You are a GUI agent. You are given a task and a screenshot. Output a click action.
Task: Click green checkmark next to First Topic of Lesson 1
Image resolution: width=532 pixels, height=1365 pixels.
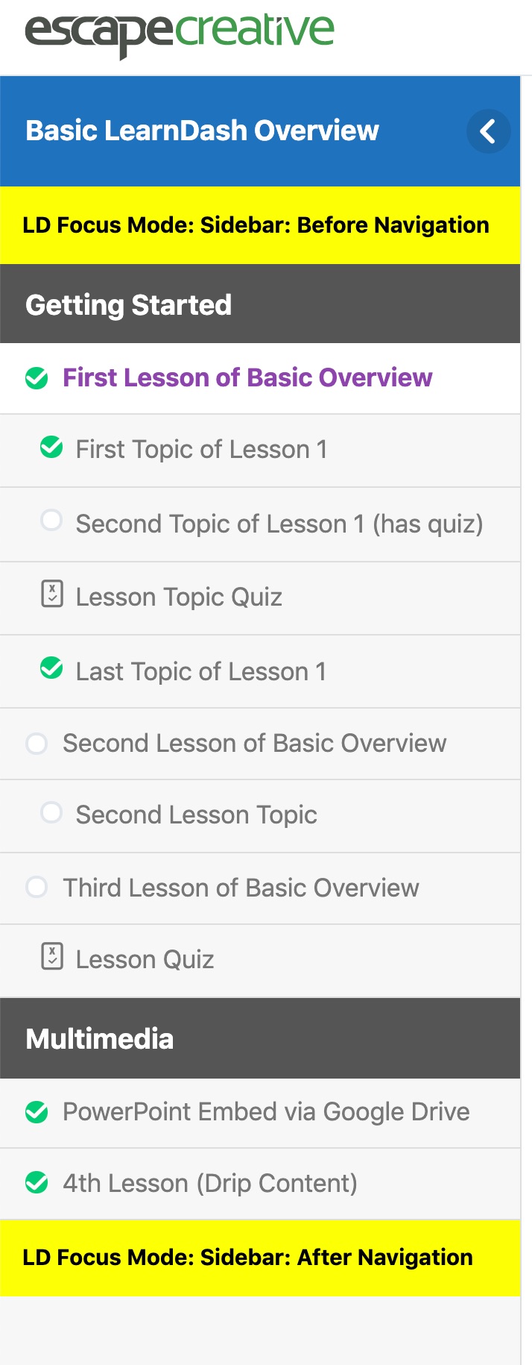click(51, 448)
